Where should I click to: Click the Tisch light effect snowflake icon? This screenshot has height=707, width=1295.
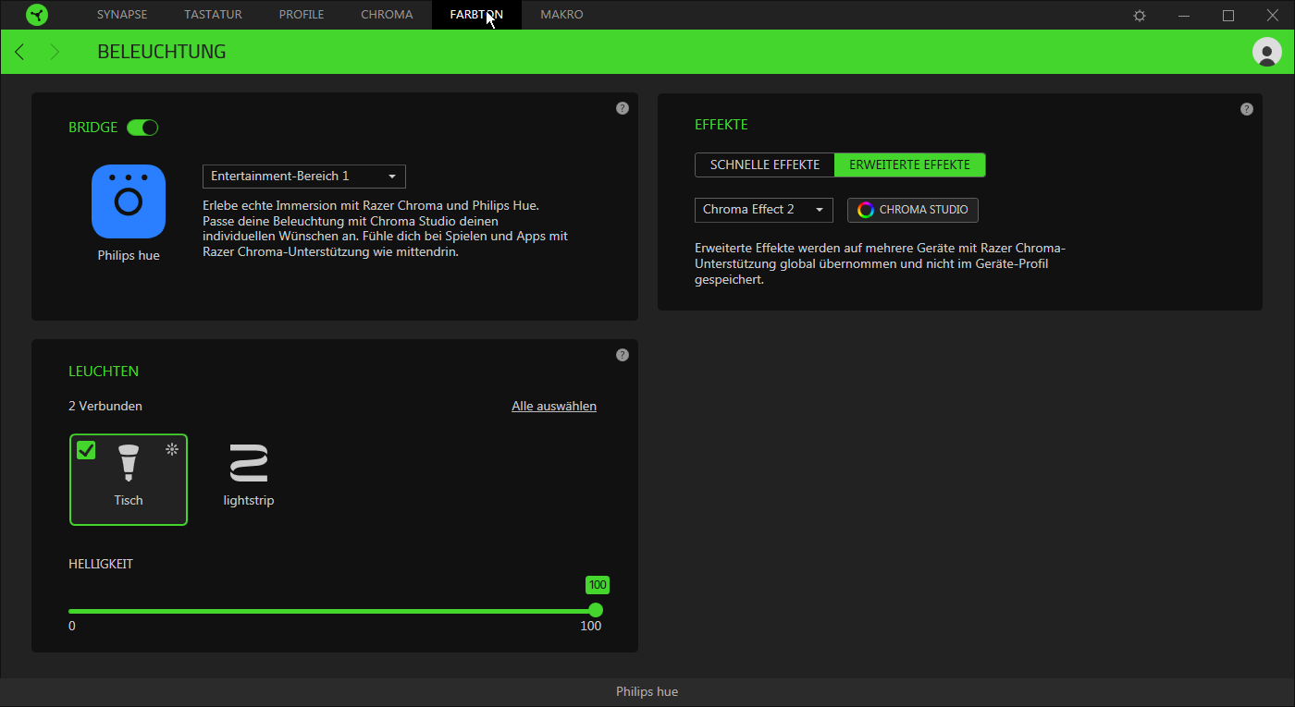171,449
